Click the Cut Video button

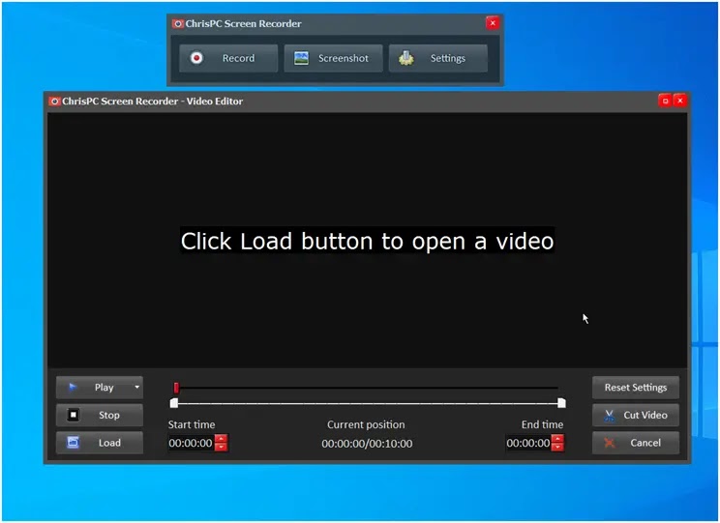point(636,415)
